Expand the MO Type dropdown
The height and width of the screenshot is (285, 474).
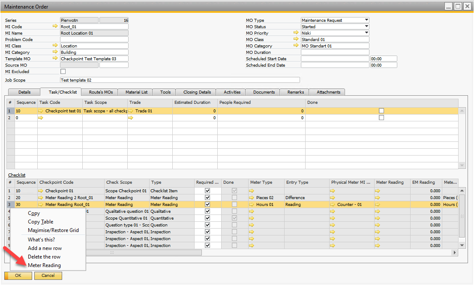click(x=366, y=20)
